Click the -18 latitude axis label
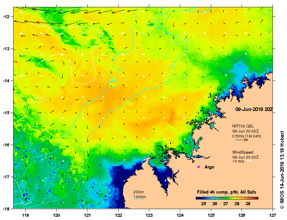 (x=6, y=209)
